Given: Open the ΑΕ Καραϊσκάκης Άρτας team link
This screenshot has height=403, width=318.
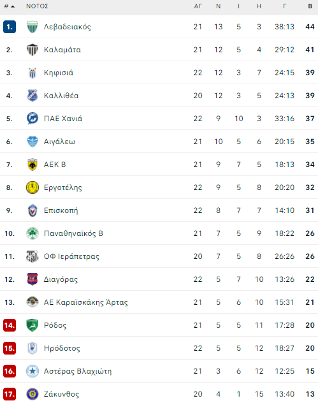Looking at the screenshot, I should coord(85,302).
